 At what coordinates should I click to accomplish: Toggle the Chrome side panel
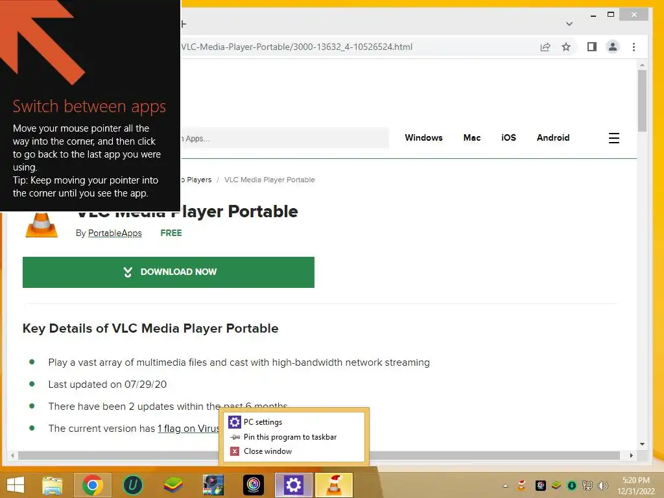click(592, 47)
